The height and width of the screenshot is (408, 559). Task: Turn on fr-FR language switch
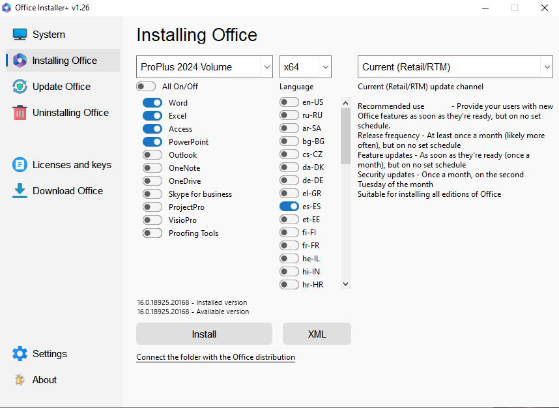click(x=289, y=245)
